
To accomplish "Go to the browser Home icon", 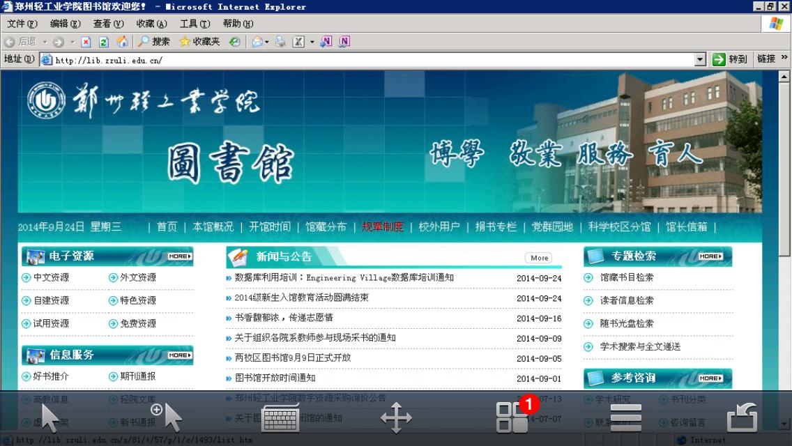I will [122, 42].
